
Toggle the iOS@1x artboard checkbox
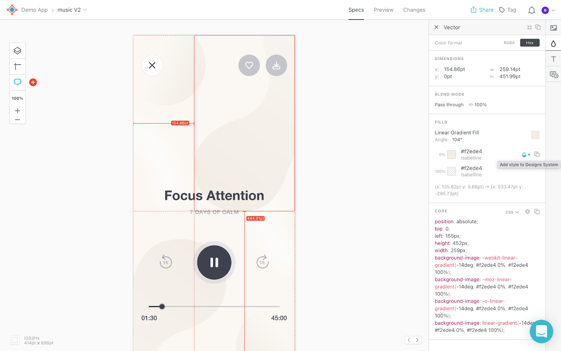pos(15,340)
